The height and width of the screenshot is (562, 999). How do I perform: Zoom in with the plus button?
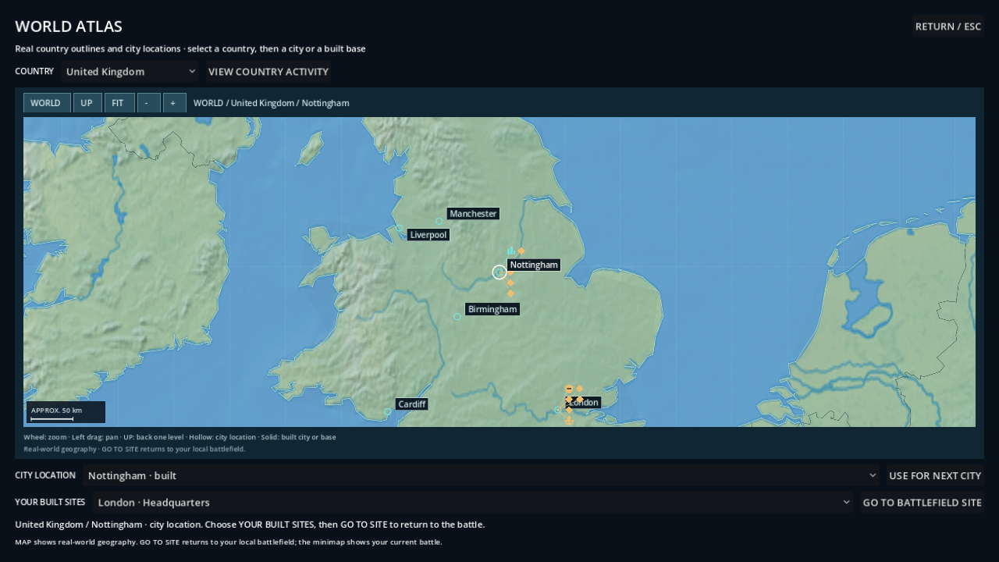[175, 103]
